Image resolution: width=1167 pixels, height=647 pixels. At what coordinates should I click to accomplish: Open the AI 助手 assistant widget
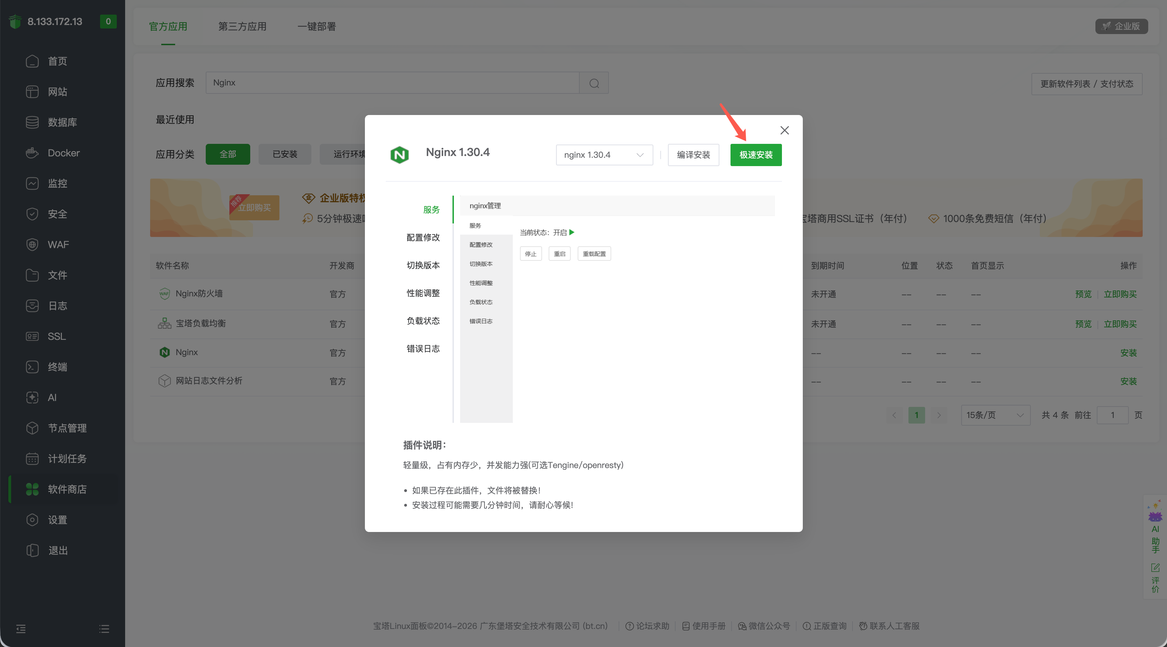1155,527
